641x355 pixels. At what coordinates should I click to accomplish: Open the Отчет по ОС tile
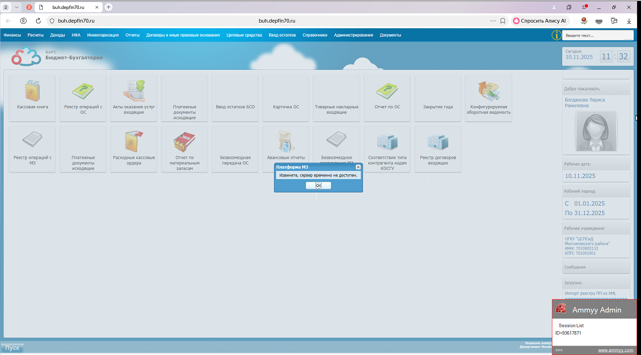[x=387, y=99]
